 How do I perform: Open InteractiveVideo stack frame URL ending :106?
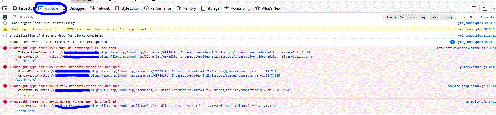pyautogui.click(x=180, y=52)
